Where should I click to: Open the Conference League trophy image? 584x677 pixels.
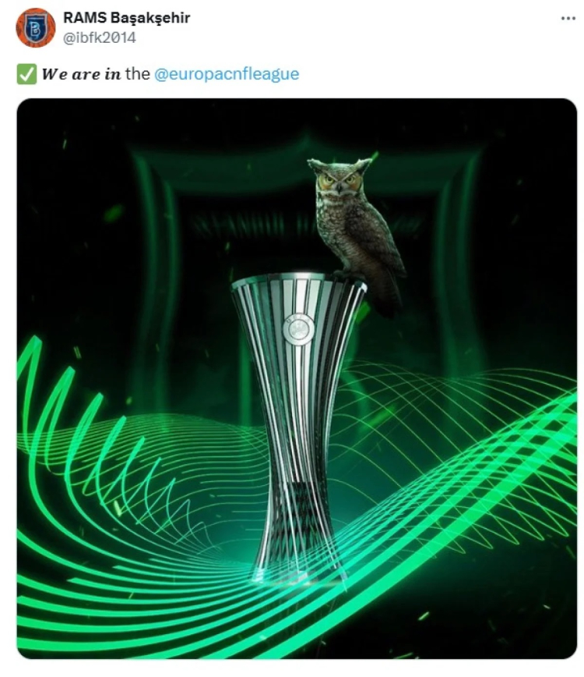297,378
